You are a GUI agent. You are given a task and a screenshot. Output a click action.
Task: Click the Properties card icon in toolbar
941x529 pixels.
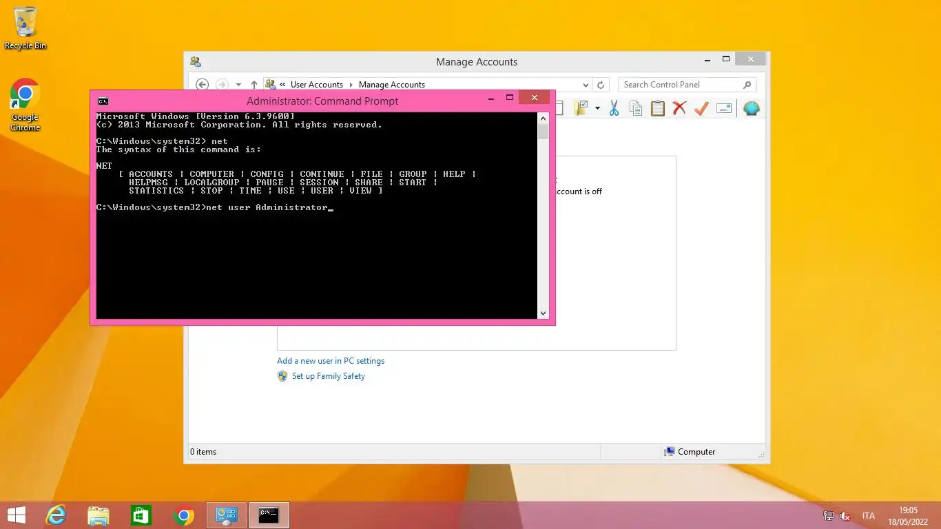724,108
